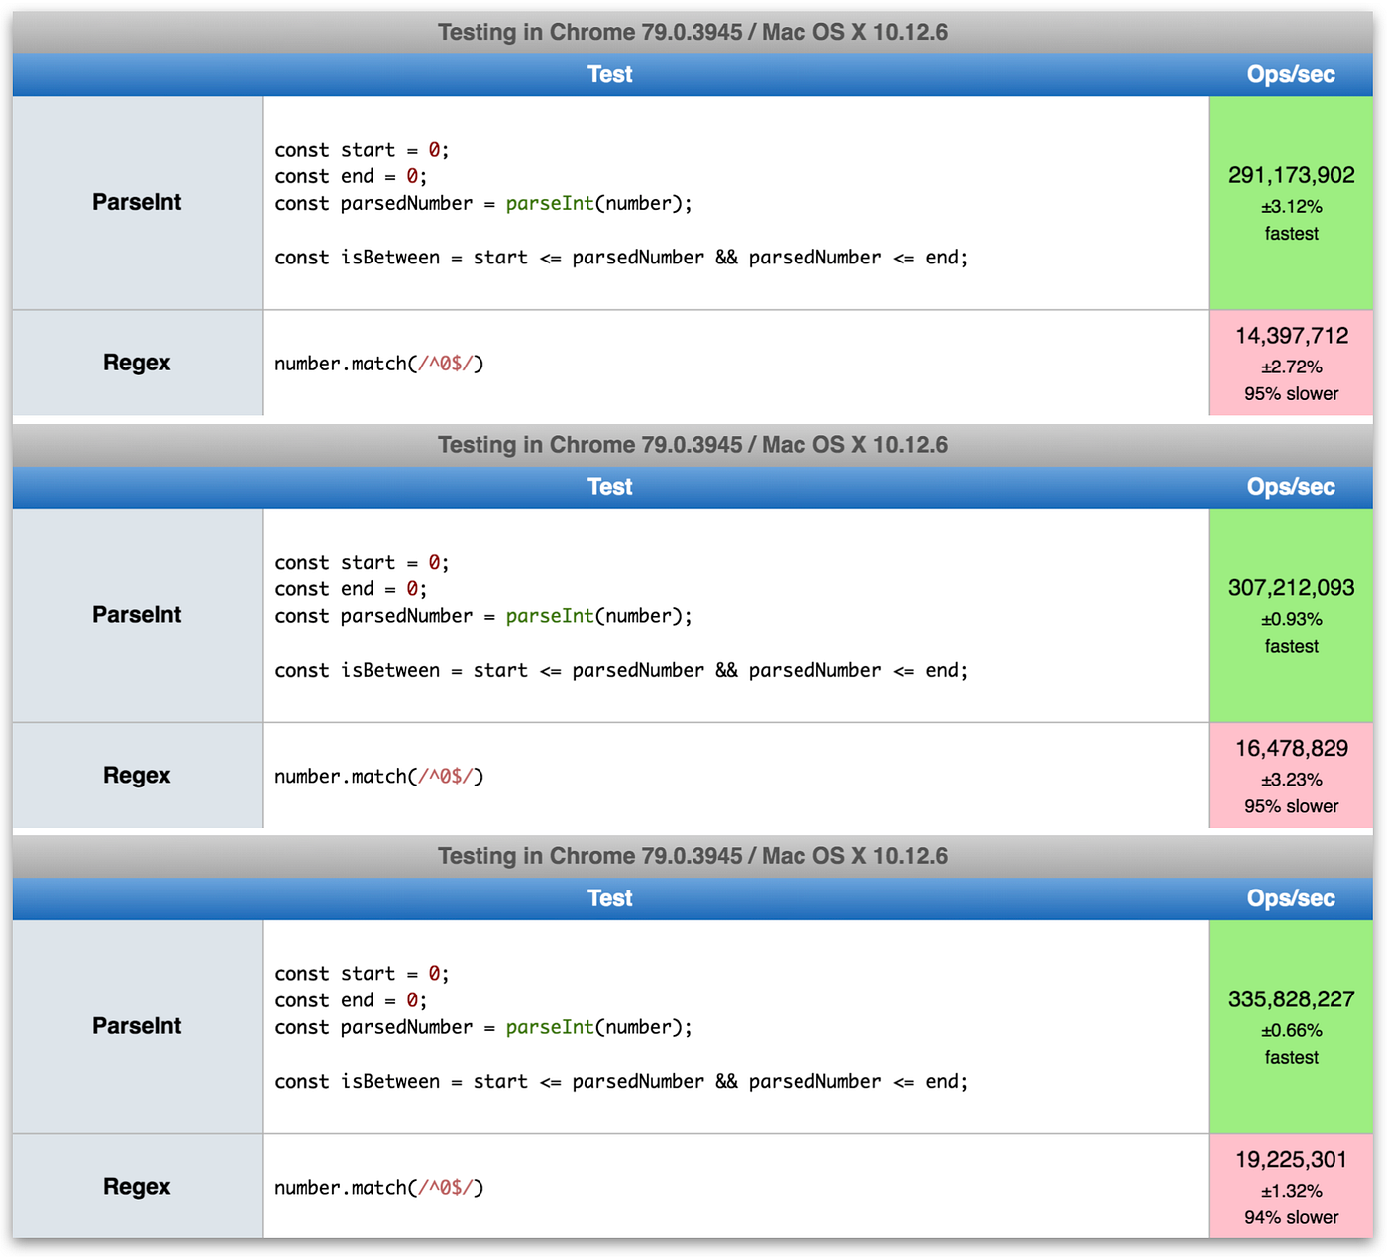Click the first 'Testing in Chrome 79.0.3945' title bar
Screen dimensions: 1387x1257
pyautogui.click(x=693, y=32)
